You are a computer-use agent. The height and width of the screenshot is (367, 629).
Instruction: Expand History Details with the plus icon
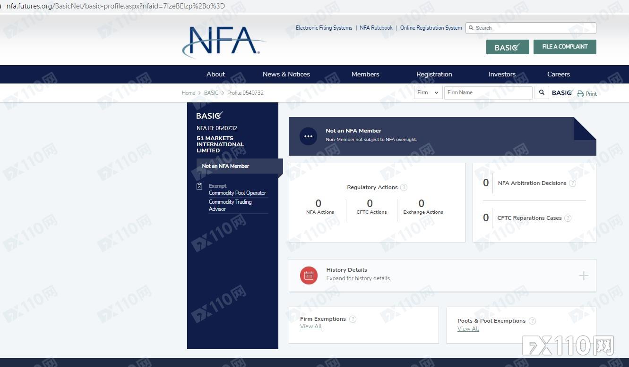click(x=584, y=275)
